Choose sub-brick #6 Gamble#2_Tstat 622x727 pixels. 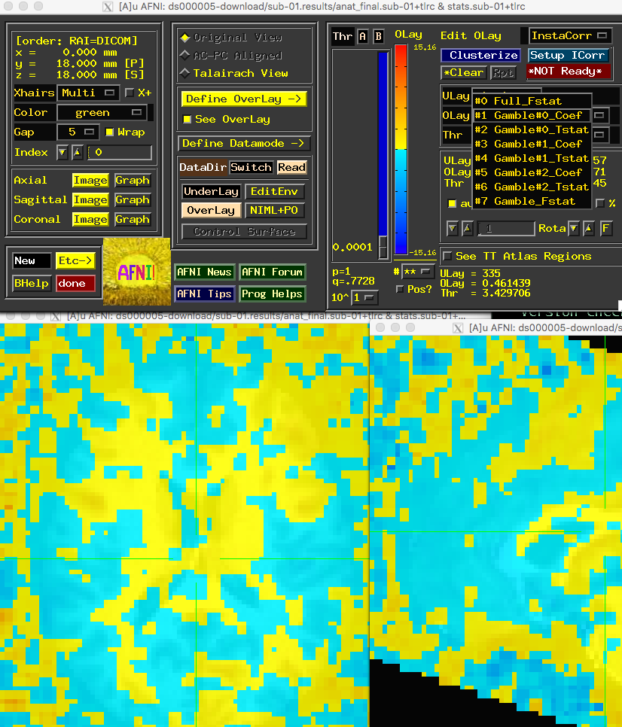(532, 187)
